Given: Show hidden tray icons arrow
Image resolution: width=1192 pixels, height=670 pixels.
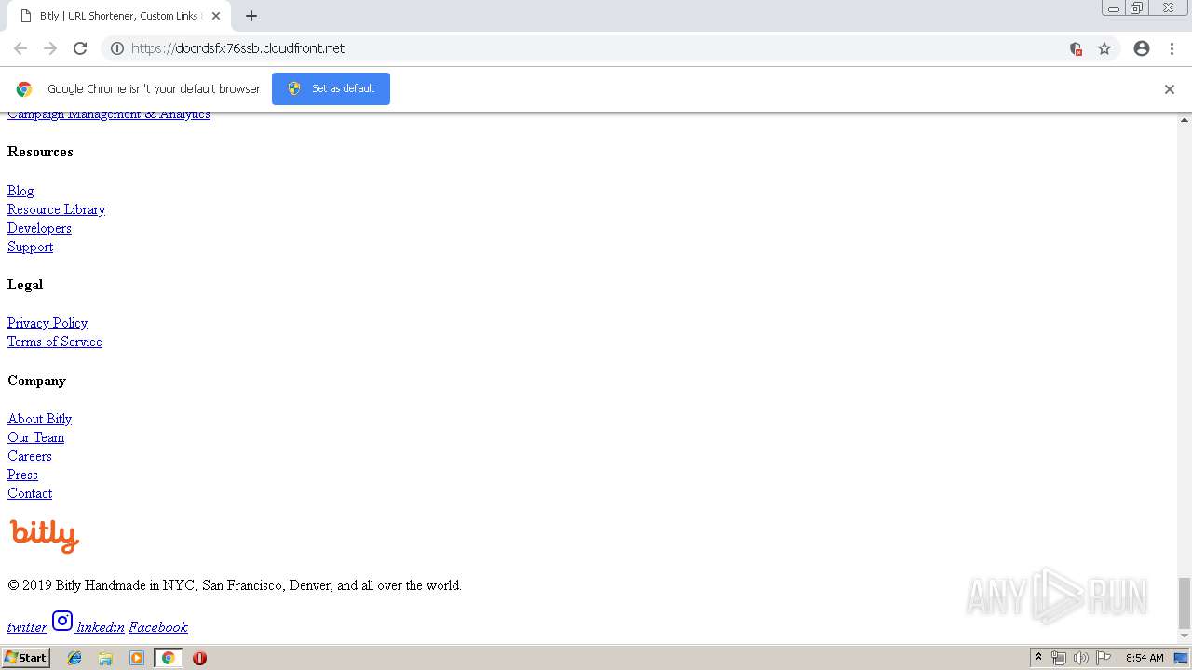Looking at the screenshot, I should coord(1038,658).
